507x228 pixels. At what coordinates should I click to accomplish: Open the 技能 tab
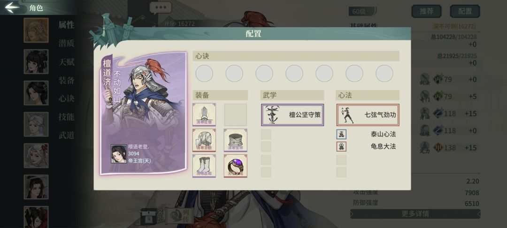[x=66, y=117]
